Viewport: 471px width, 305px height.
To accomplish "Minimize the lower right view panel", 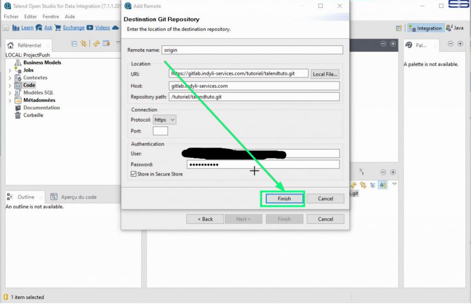I will [x=383, y=172].
